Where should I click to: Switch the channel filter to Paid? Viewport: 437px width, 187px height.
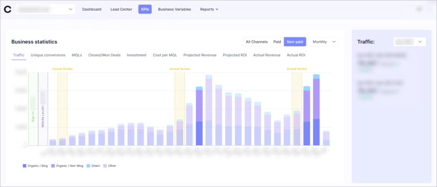[x=277, y=42]
